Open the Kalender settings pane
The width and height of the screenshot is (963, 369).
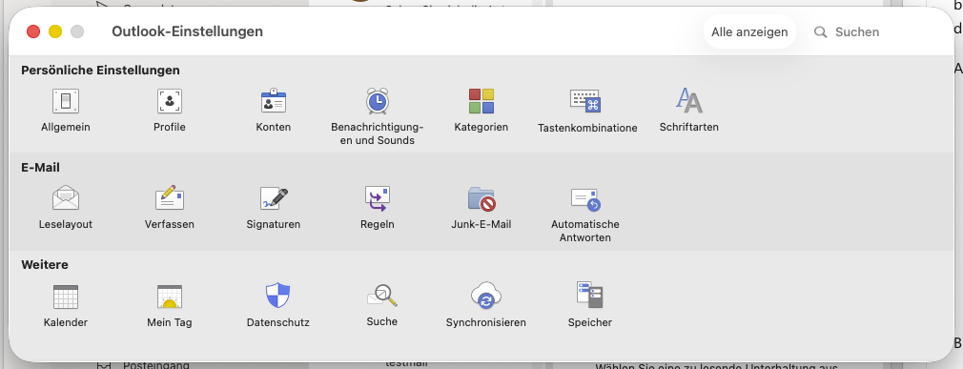pyautogui.click(x=66, y=297)
